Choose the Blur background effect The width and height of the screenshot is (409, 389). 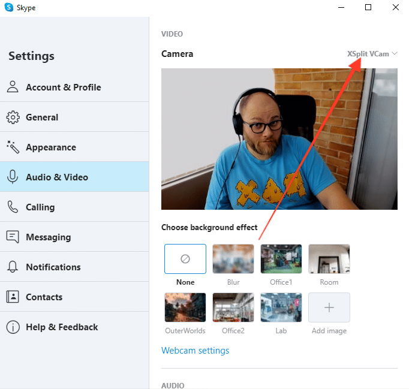coord(233,259)
